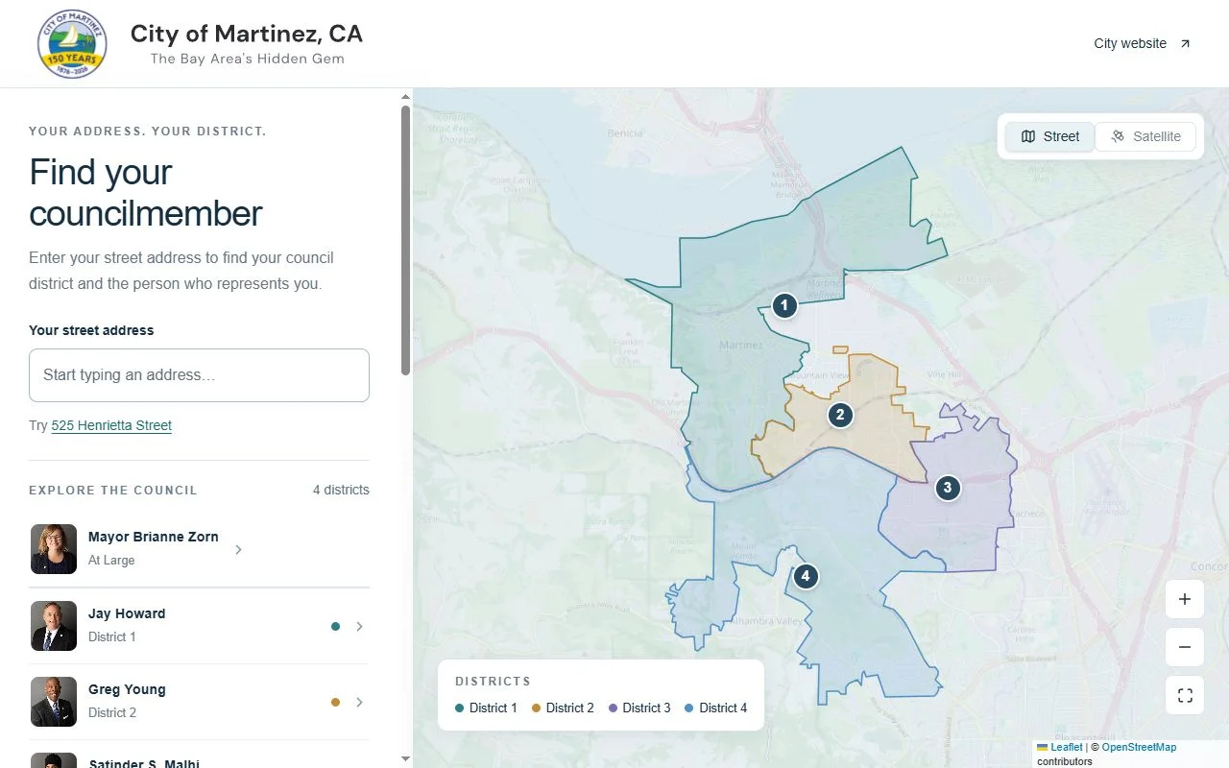Click the satellite icon in the Satellite button
1229x768 pixels.
1118,136
